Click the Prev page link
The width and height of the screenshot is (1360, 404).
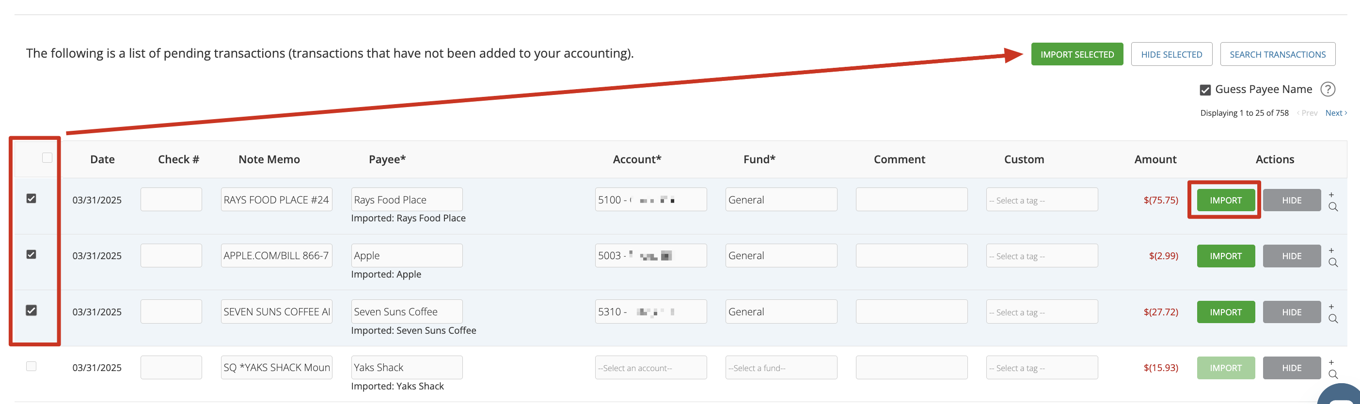pyautogui.click(x=1307, y=113)
